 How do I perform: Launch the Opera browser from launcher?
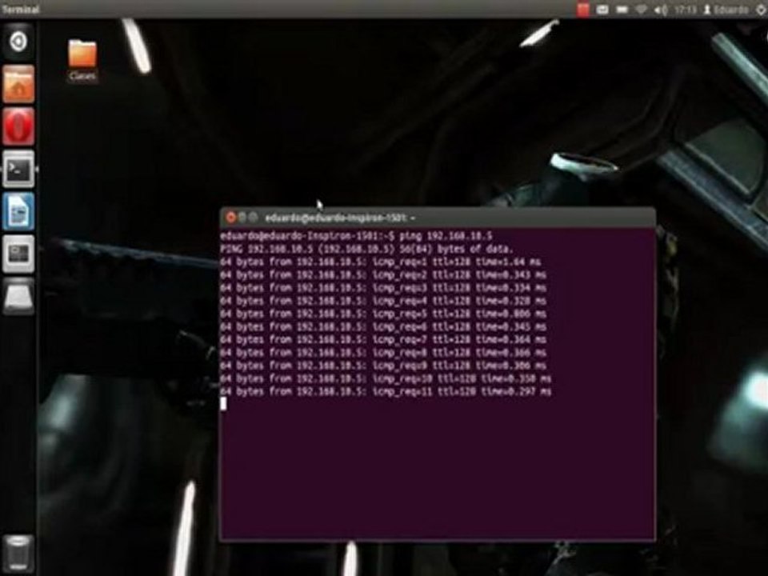[x=18, y=126]
